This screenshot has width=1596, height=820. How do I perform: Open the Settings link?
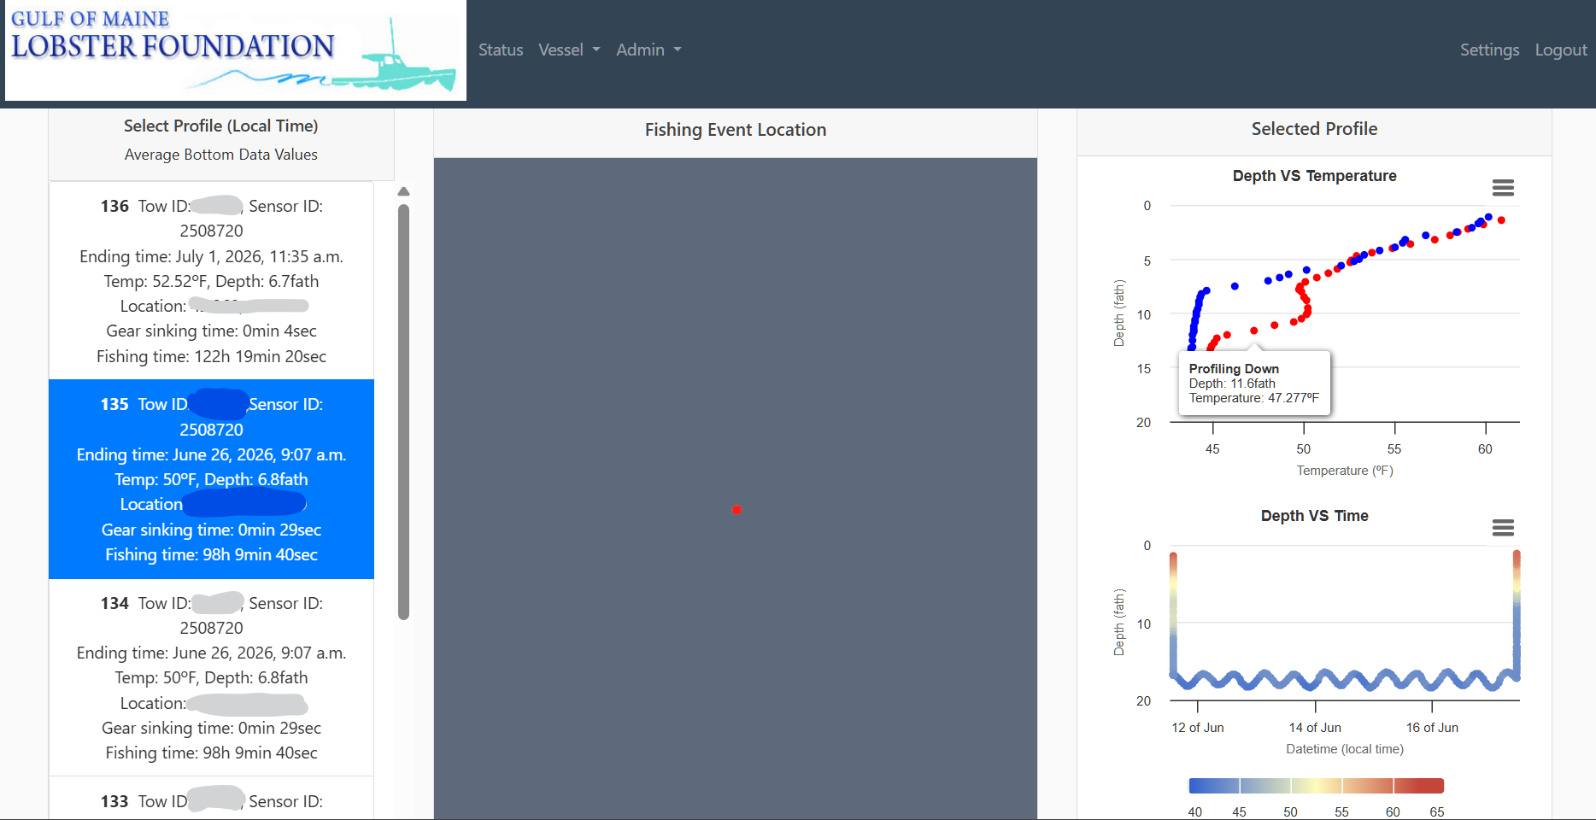pyautogui.click(x=1489, y=50)
